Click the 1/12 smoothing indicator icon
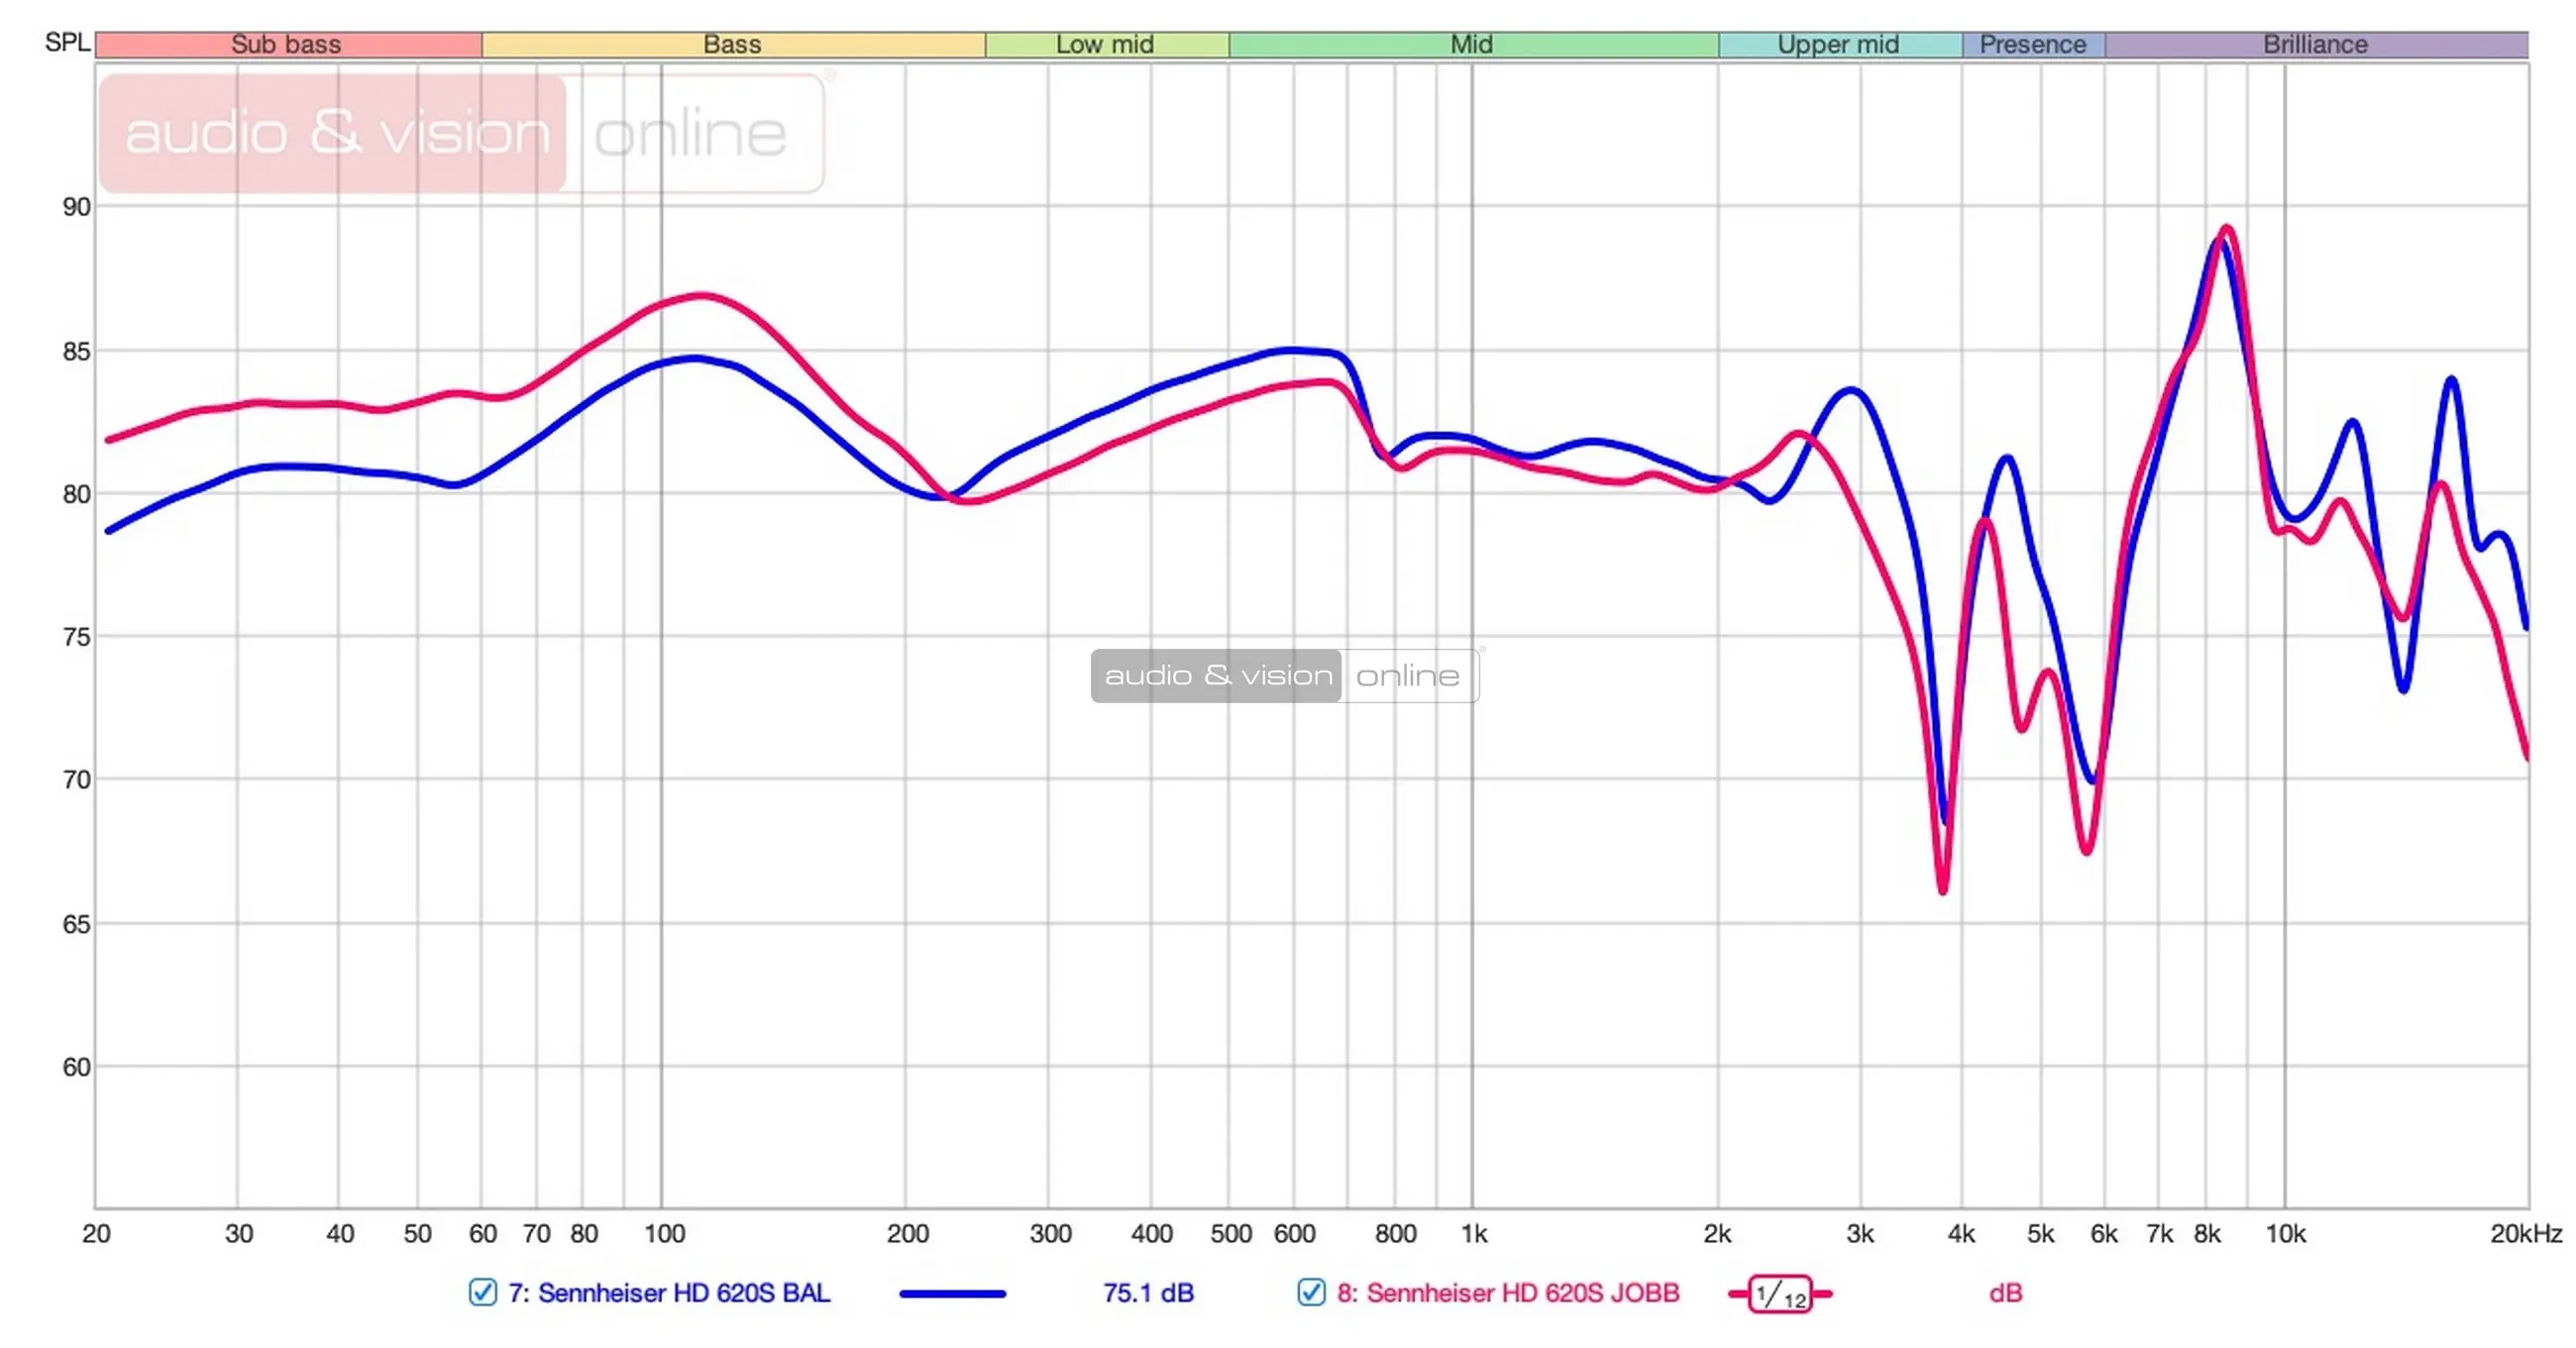This screenshot has height=1348, width=2576. tap(1780, 1294)
